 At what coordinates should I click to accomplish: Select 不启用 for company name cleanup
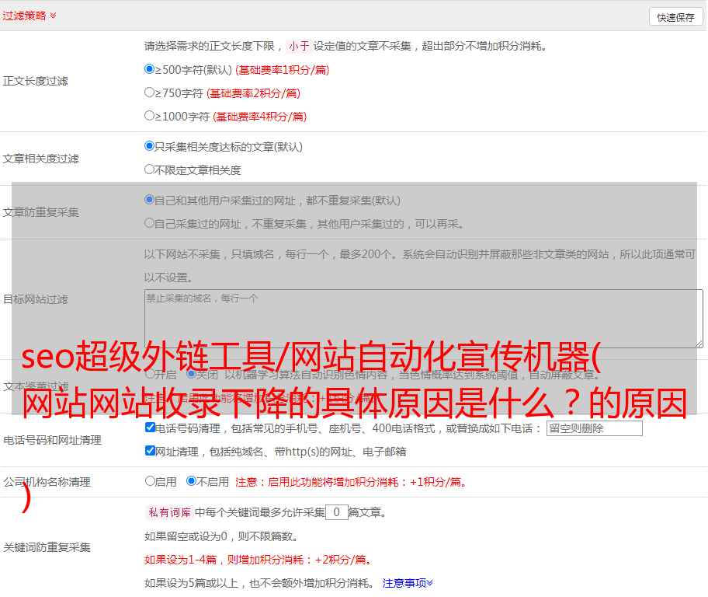(192, 481)
